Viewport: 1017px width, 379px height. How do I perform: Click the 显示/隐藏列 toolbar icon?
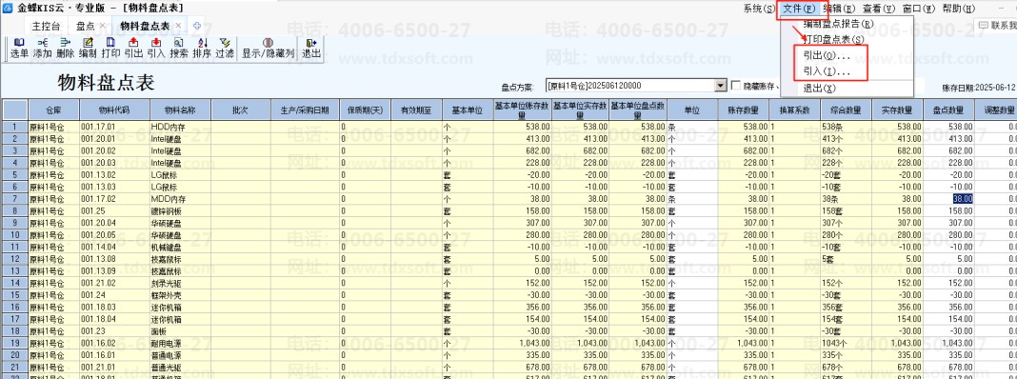tap(268, 48)
